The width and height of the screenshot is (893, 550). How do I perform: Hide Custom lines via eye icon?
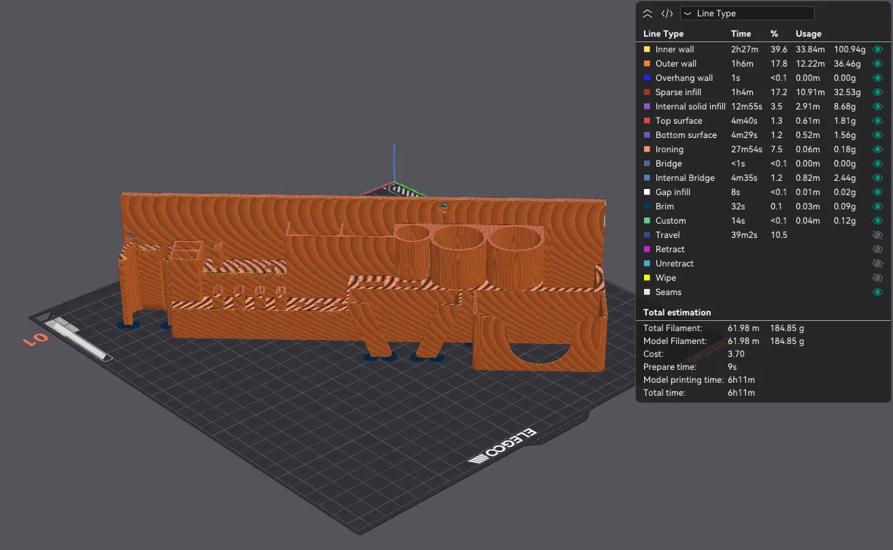[877, 221]
